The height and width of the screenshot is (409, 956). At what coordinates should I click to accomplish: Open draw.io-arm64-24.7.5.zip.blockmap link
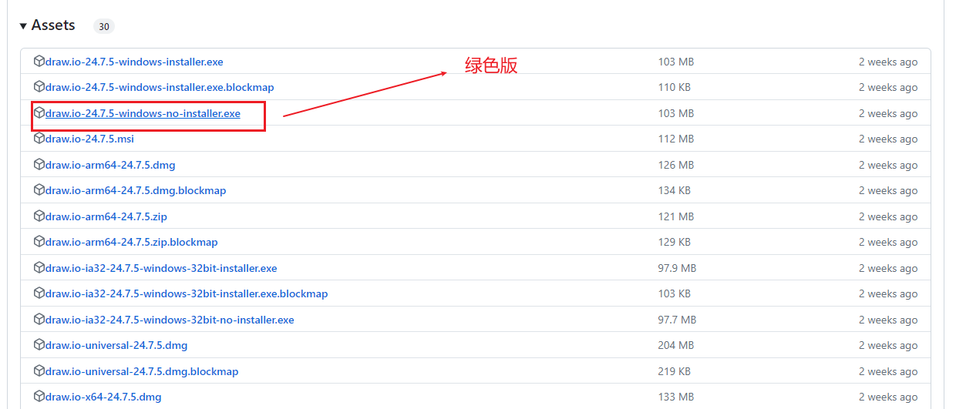132,242
